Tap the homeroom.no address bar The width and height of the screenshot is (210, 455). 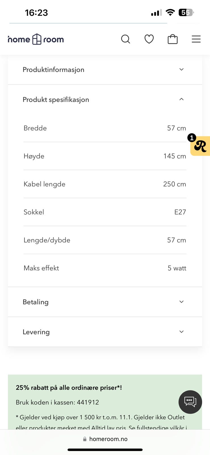tap(105, 439)
